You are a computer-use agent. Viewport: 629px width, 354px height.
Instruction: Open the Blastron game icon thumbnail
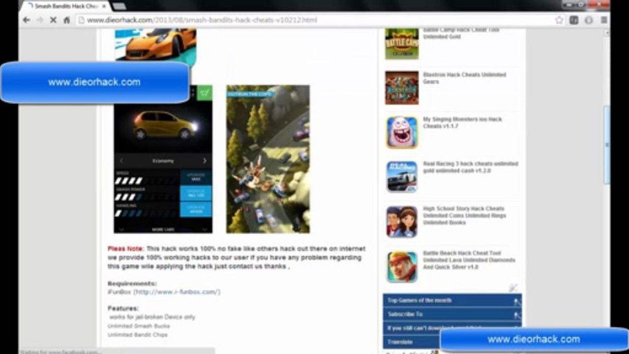pyautogui.click(x=402, y=88)
